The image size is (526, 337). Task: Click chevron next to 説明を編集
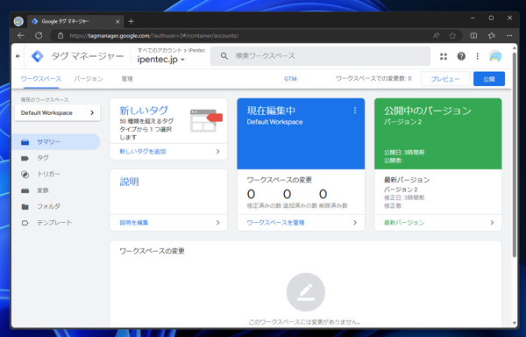click(x=217, y=223)
